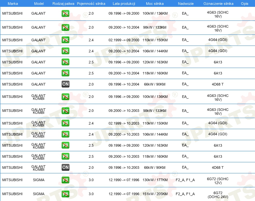
Task: Click petrol icon in Galant Kombi 106kW / 144KM row
Action: [65, 134]
